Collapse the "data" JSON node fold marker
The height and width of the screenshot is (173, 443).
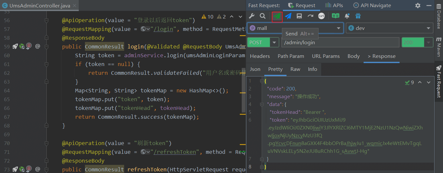pos(261,104)
